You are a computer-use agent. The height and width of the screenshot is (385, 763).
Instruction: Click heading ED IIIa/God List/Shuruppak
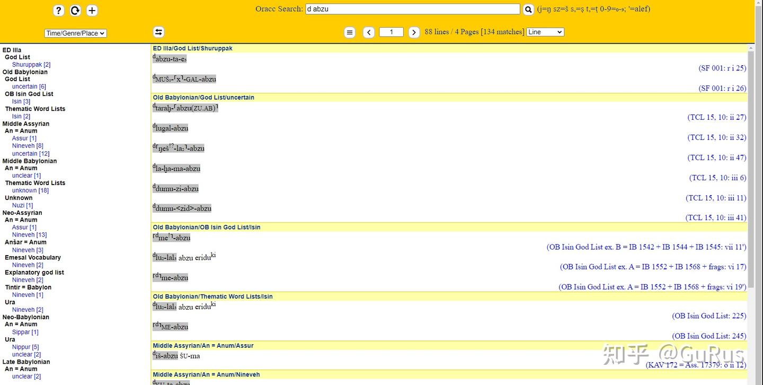pyautogui.click(x=193, y=48)
